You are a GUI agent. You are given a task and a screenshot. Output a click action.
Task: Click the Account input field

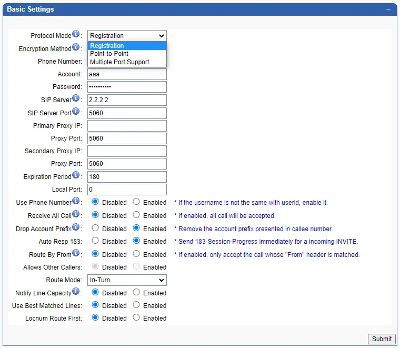127,74
